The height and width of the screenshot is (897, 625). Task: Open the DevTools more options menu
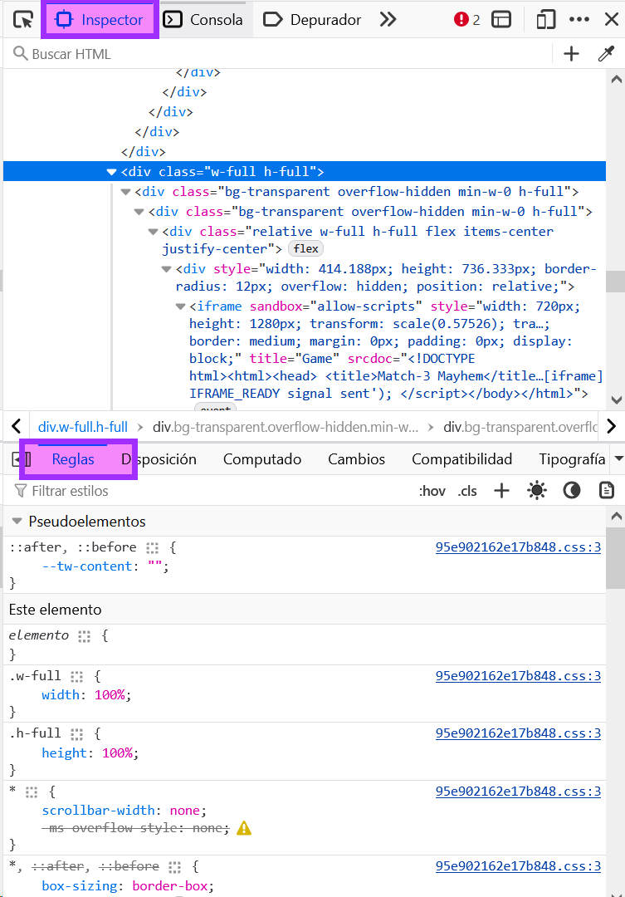pyautogui.click(x=579, y=20)
